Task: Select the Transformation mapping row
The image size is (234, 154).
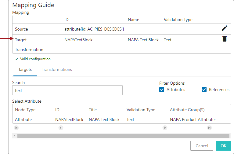Action: [x=122, y=49]
